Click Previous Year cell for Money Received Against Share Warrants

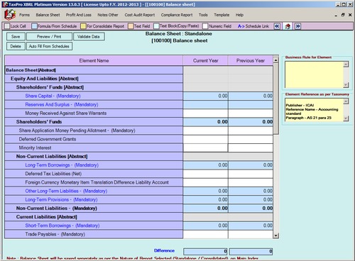point(251,113)
